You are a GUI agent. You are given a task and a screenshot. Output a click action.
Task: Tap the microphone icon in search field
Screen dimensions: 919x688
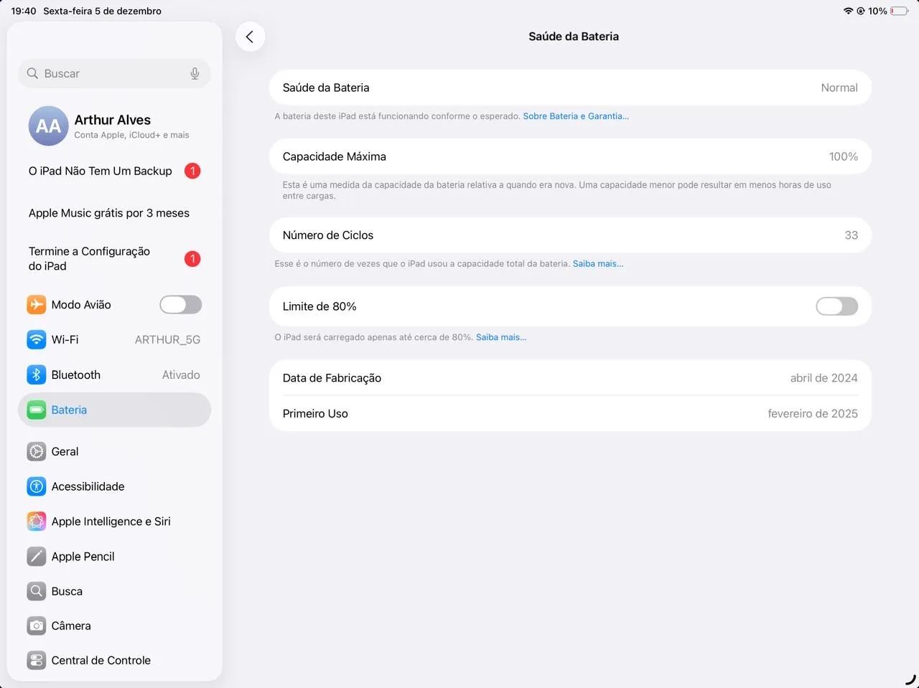click(x=195, y=74)
